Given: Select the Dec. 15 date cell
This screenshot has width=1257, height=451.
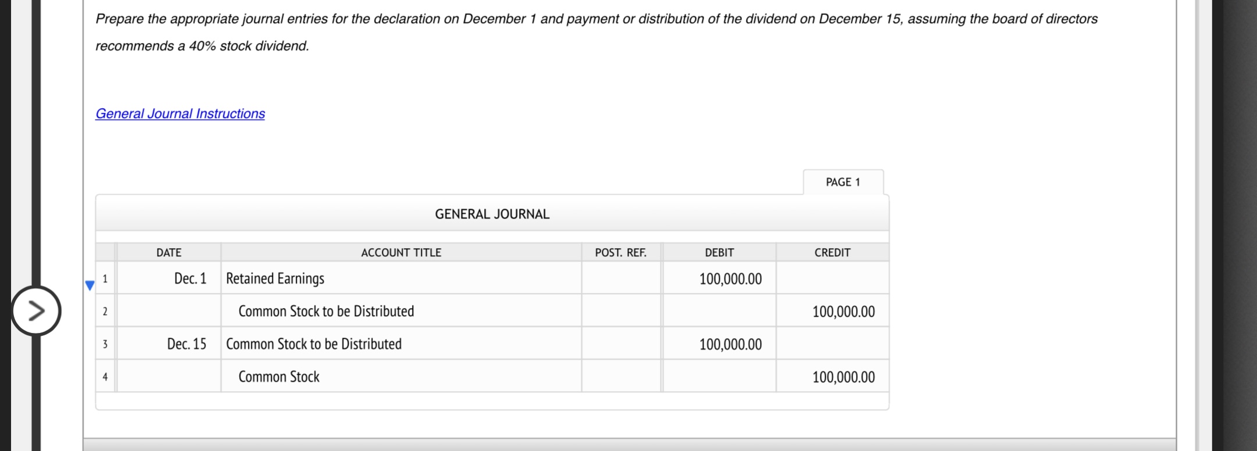Looking at the screenshot, I should 186,343.
